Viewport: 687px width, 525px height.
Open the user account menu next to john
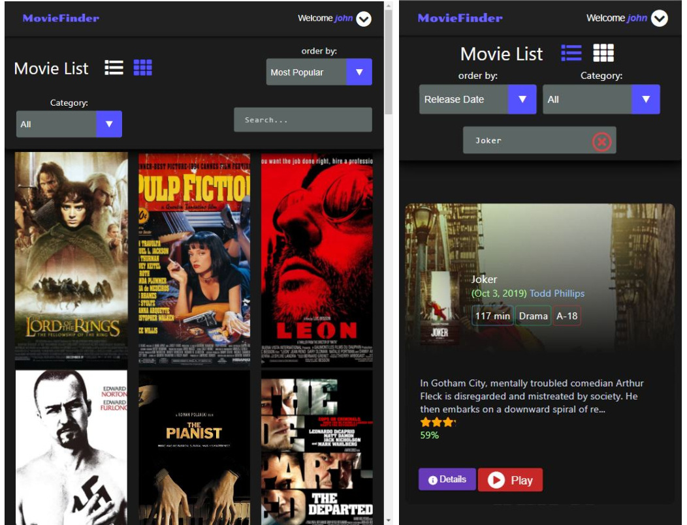pyautogui.click(x=364, y=18)
